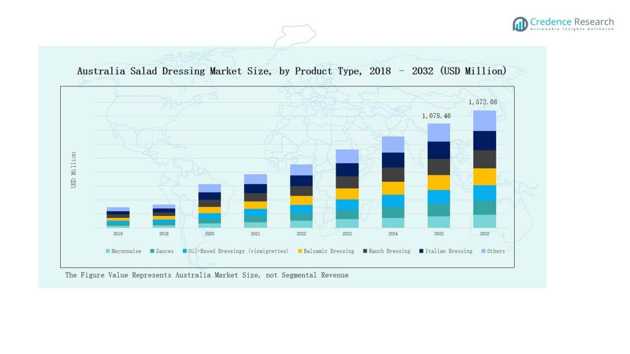Click the Balsamic Dressing segment of 2023 bar
Screen dimensions: 630x354
(x=347, y=194)
